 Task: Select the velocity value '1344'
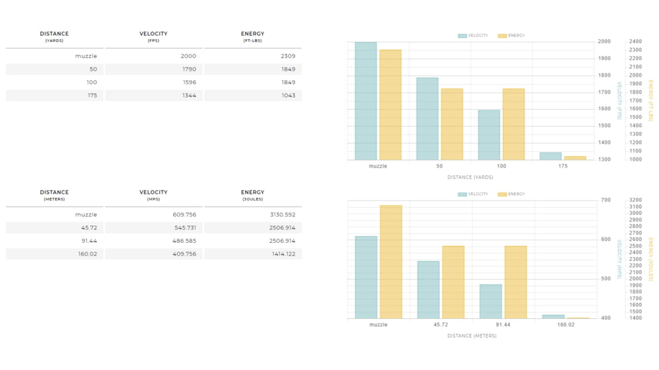pos(189,96)
